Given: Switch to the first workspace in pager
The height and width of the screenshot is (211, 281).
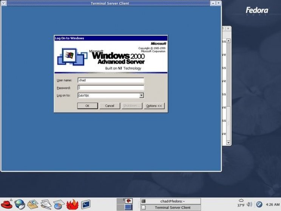Looking at the screenshot, I should pos(120,201).
